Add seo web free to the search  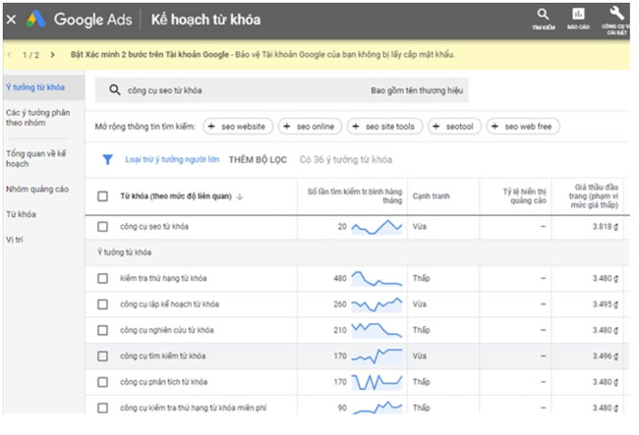523,127
